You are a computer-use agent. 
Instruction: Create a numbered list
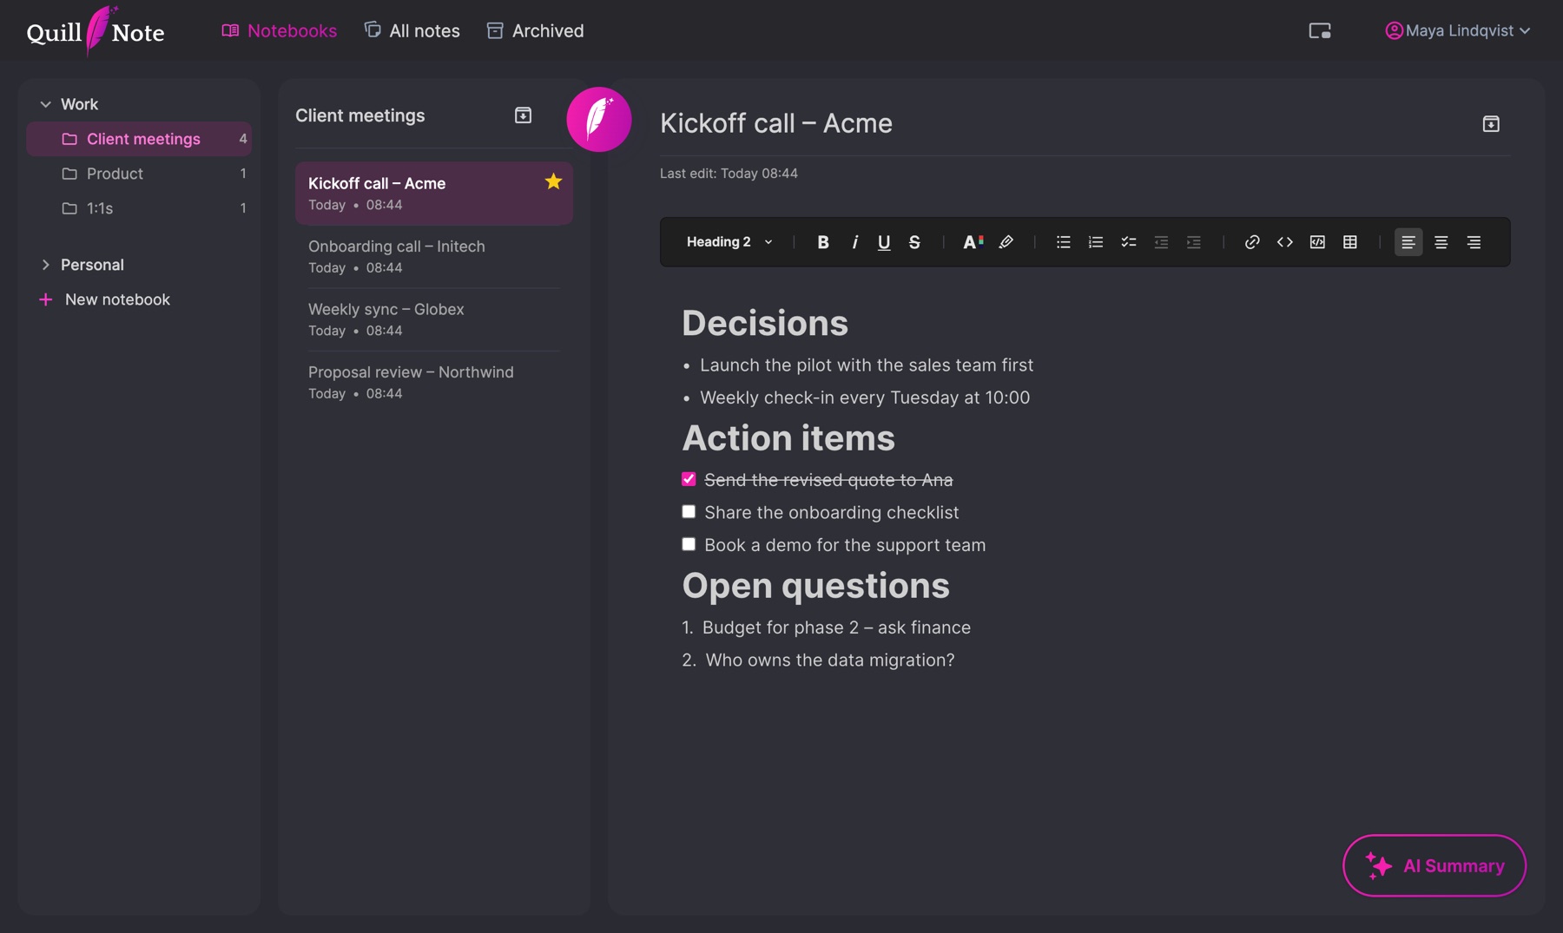[1096, 242]
